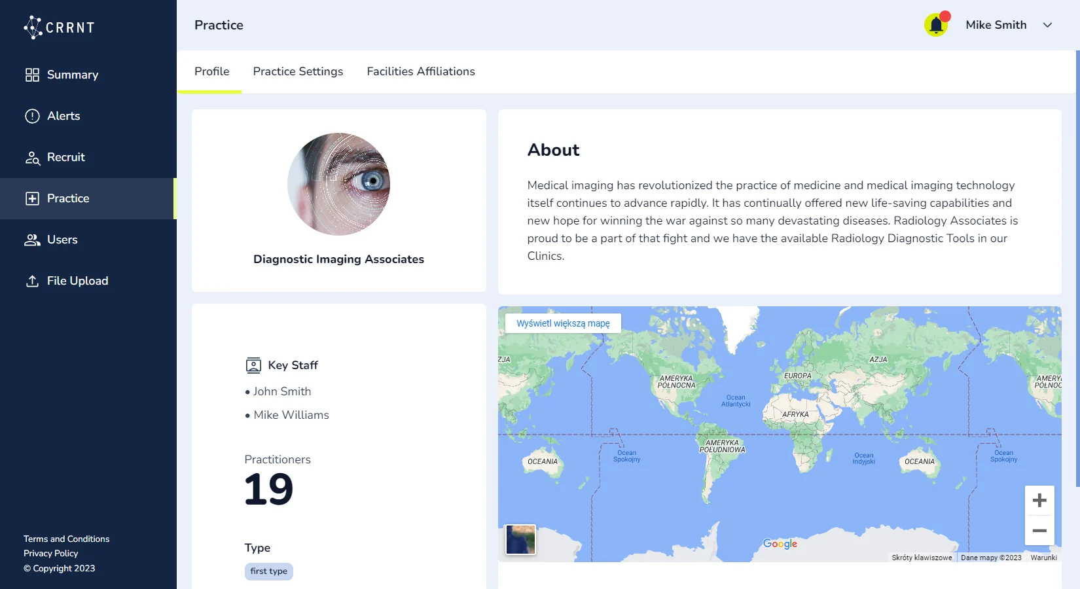This screenshot has width=1080, height=589.
Task: Zoom out on the map
Action: coord(1039,531)
